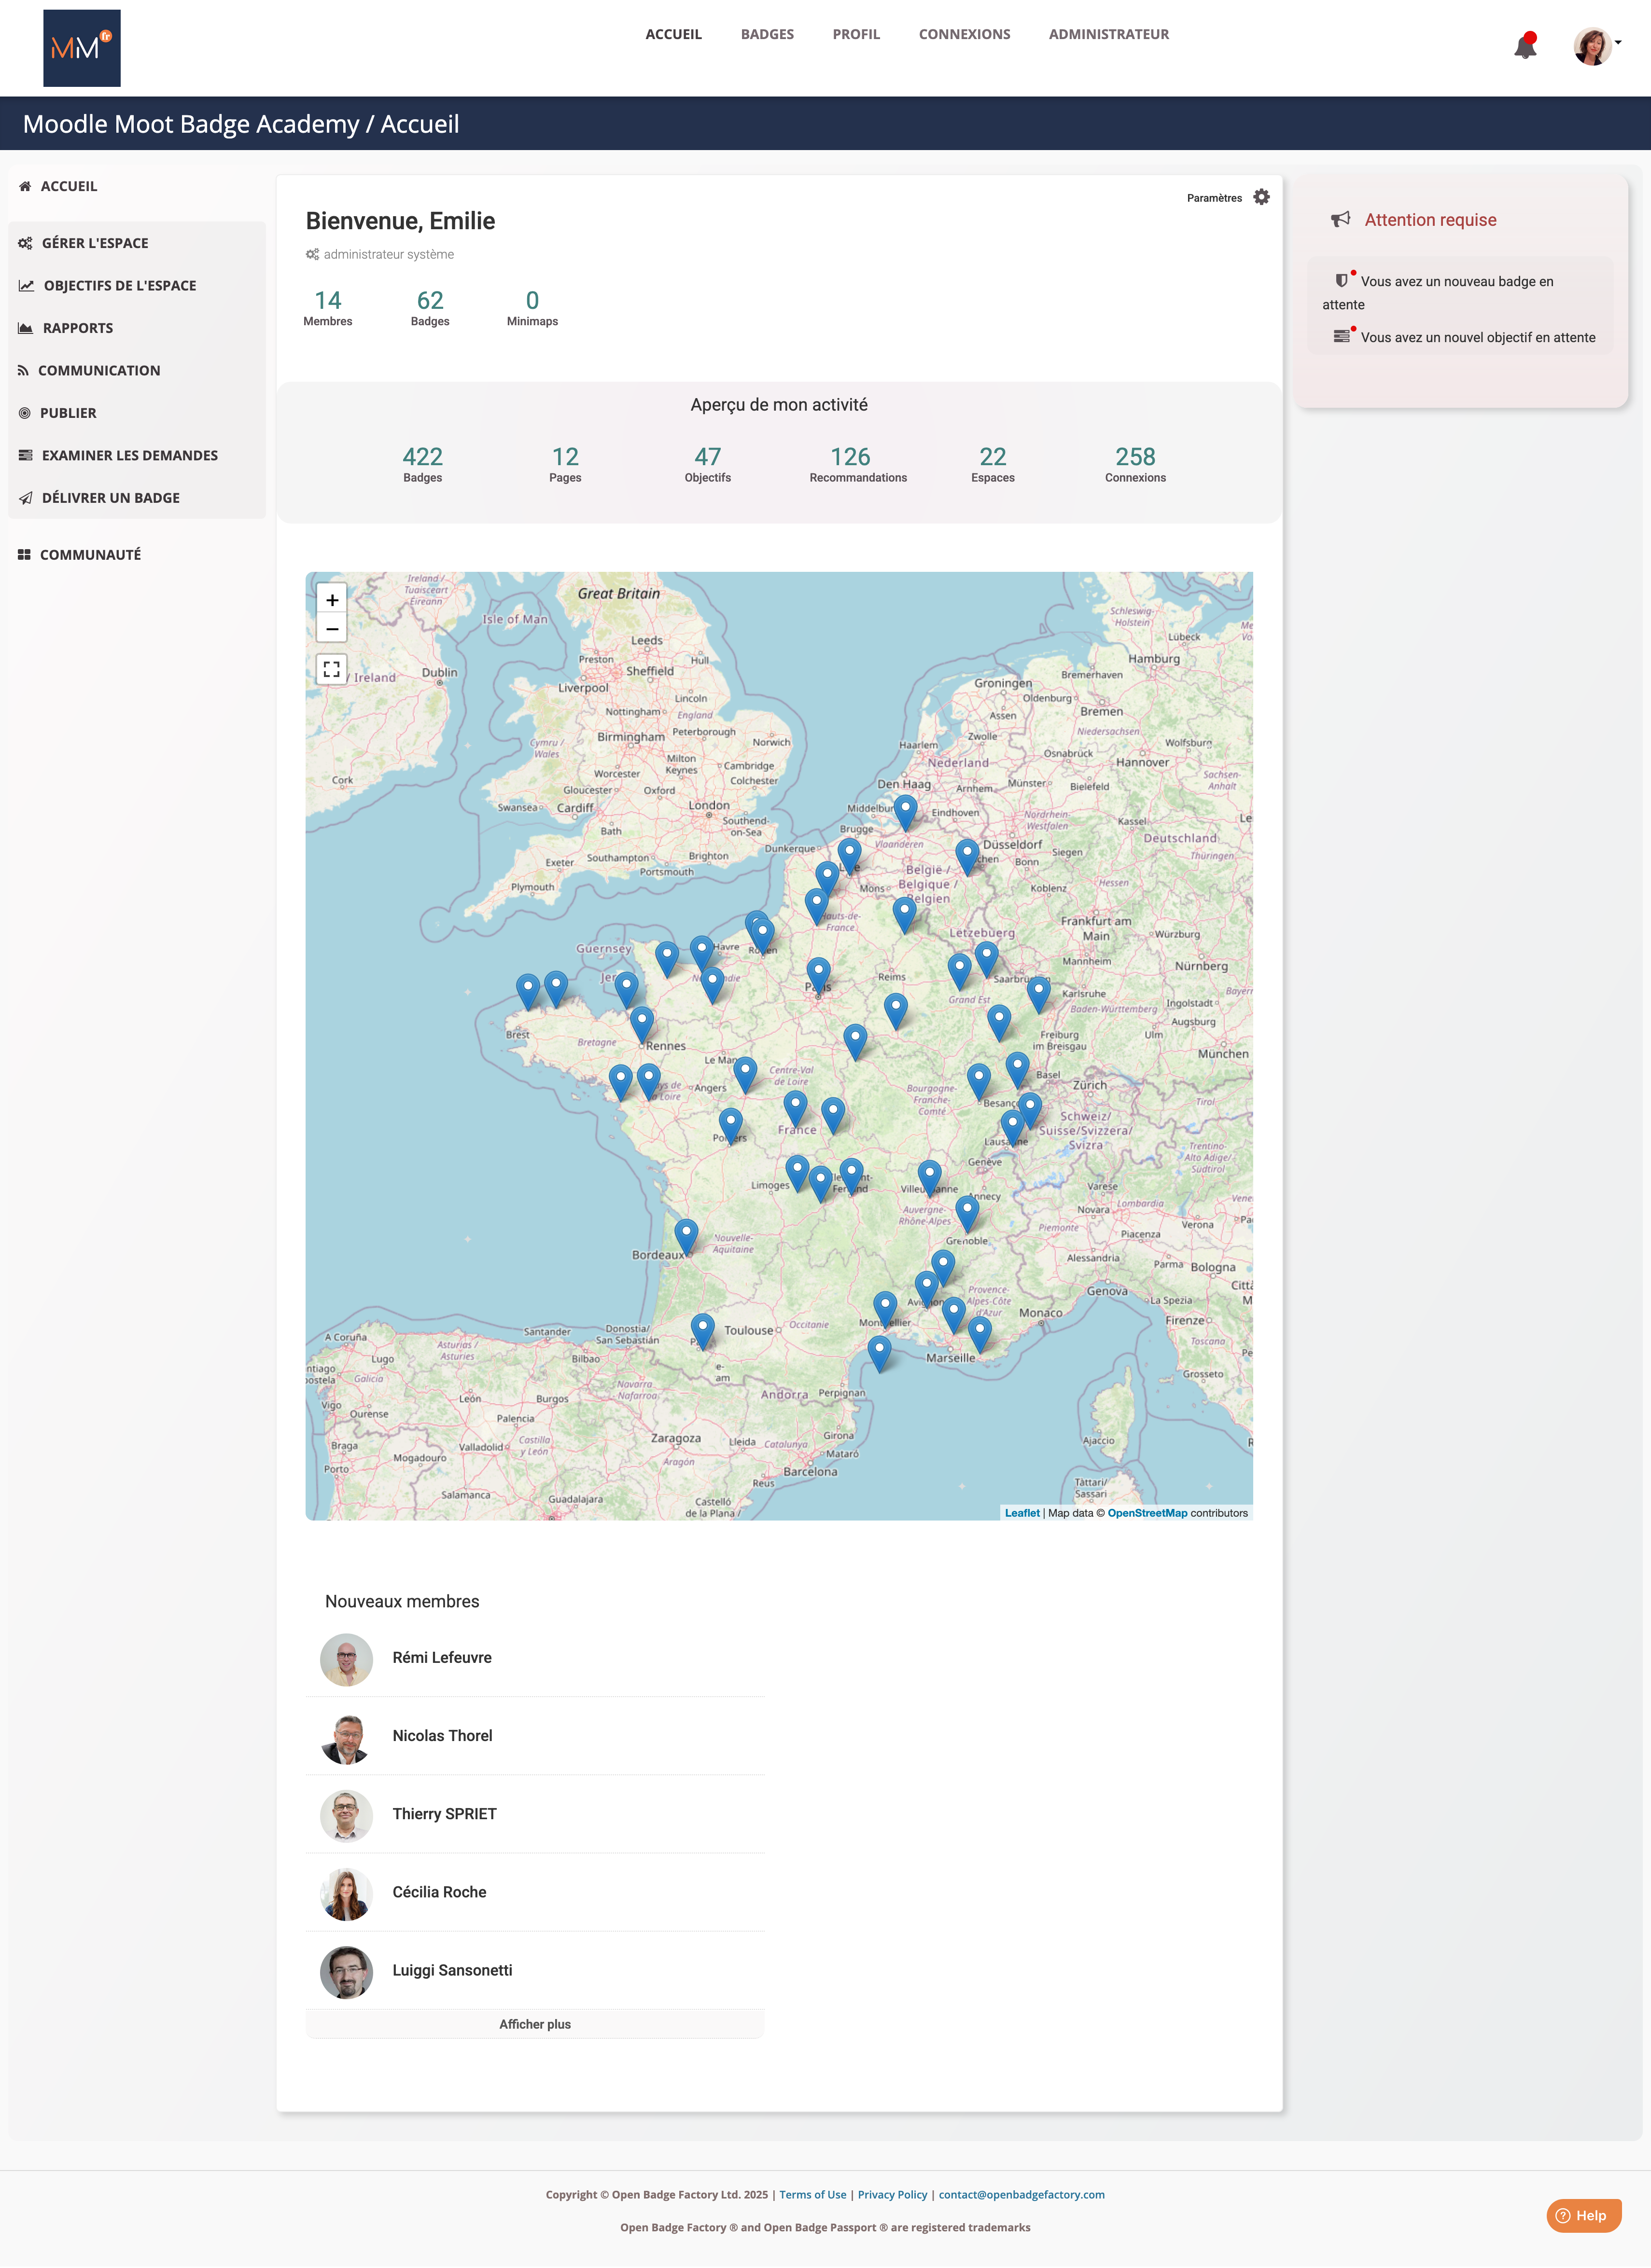
Task: Zoom in on the map
Action: (332, 600)
